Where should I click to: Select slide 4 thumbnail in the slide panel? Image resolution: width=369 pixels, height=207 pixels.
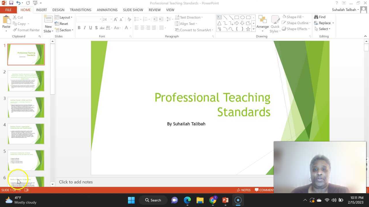click(x=26, y=134)
